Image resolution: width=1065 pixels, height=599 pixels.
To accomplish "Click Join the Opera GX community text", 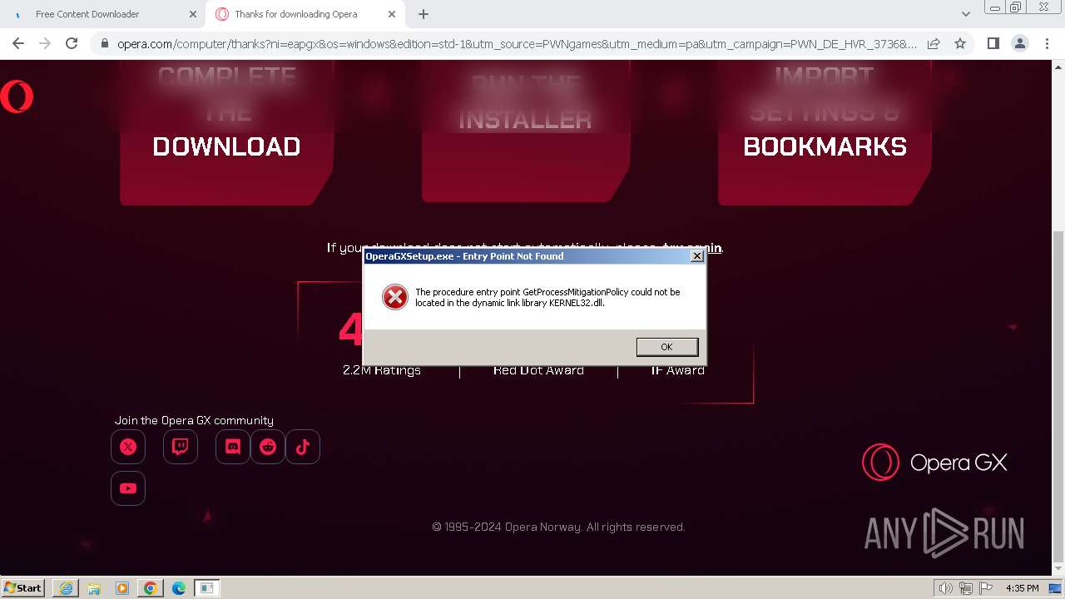I will coord(194,420).
